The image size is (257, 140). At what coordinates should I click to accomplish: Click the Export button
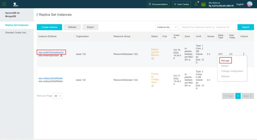[x=90, y=27]
